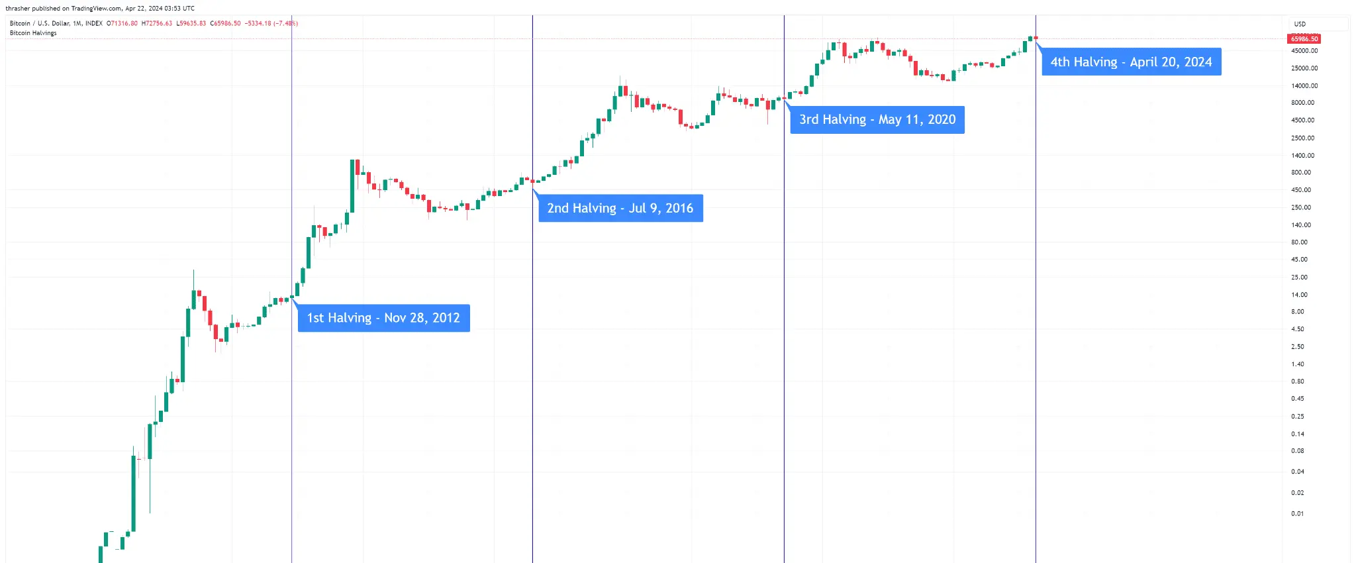1356x563 pixels.
Task: Click the Bitcoin / U.S. Dollar symbol title
Action: click(40, 23)
